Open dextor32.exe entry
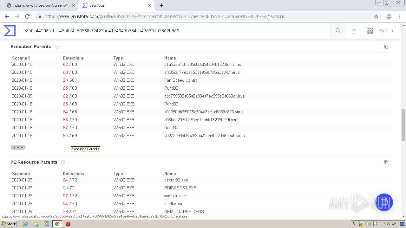Image resolution: width=406 pixels, height=228 pixels. point(176,180)
